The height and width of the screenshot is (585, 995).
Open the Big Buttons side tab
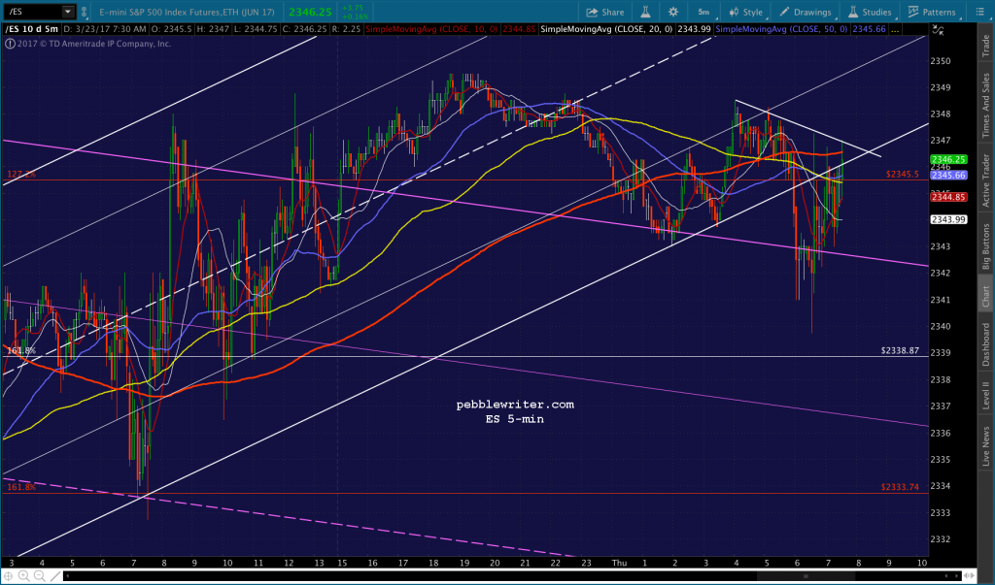(985, 246)
